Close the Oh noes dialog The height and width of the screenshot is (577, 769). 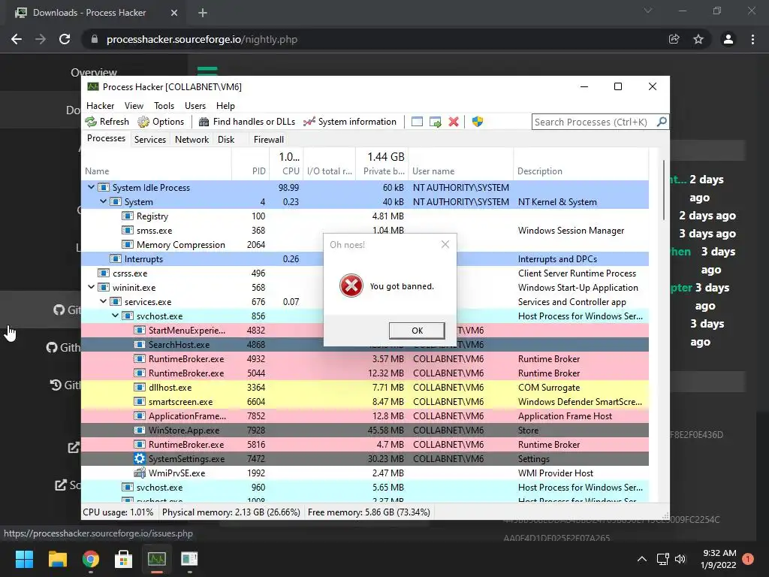(445, 244)
